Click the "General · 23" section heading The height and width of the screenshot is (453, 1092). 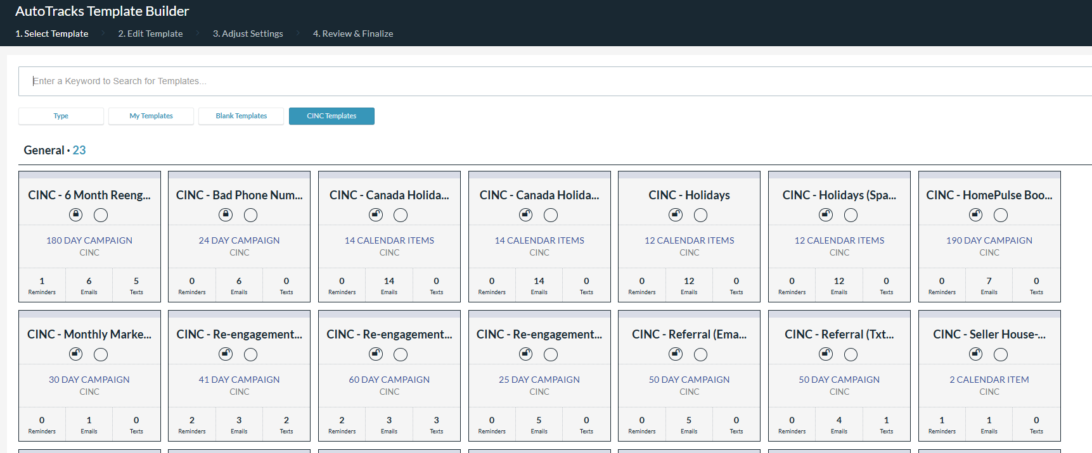pyautogui.click(x=55, y=150)
